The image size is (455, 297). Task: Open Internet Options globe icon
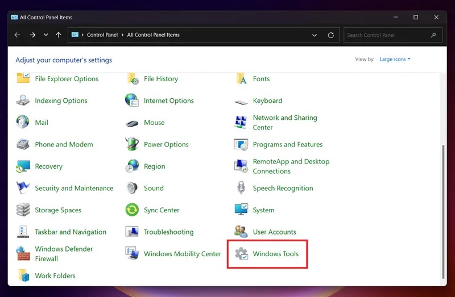coord(132,101)
